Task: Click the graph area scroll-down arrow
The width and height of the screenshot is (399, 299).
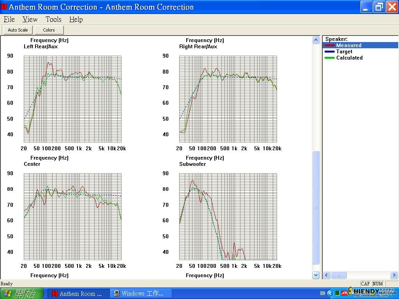Action: [316, 275]
